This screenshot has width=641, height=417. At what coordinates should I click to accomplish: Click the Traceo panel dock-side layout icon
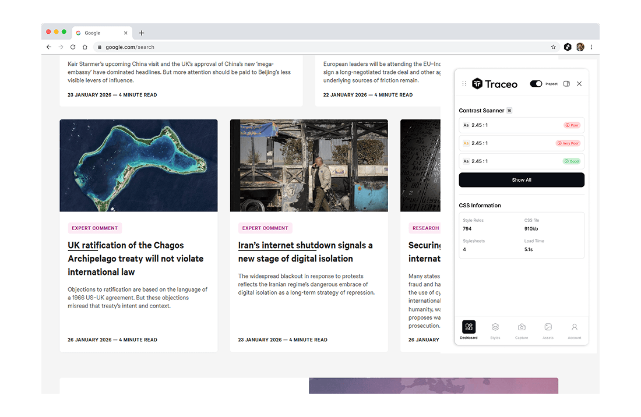point(566,84)
